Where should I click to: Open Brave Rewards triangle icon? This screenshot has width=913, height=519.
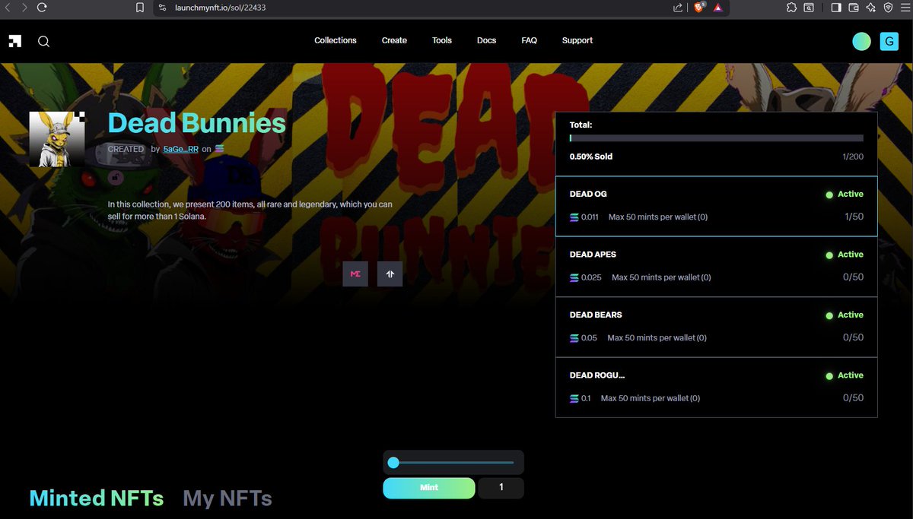click(717, 8)
